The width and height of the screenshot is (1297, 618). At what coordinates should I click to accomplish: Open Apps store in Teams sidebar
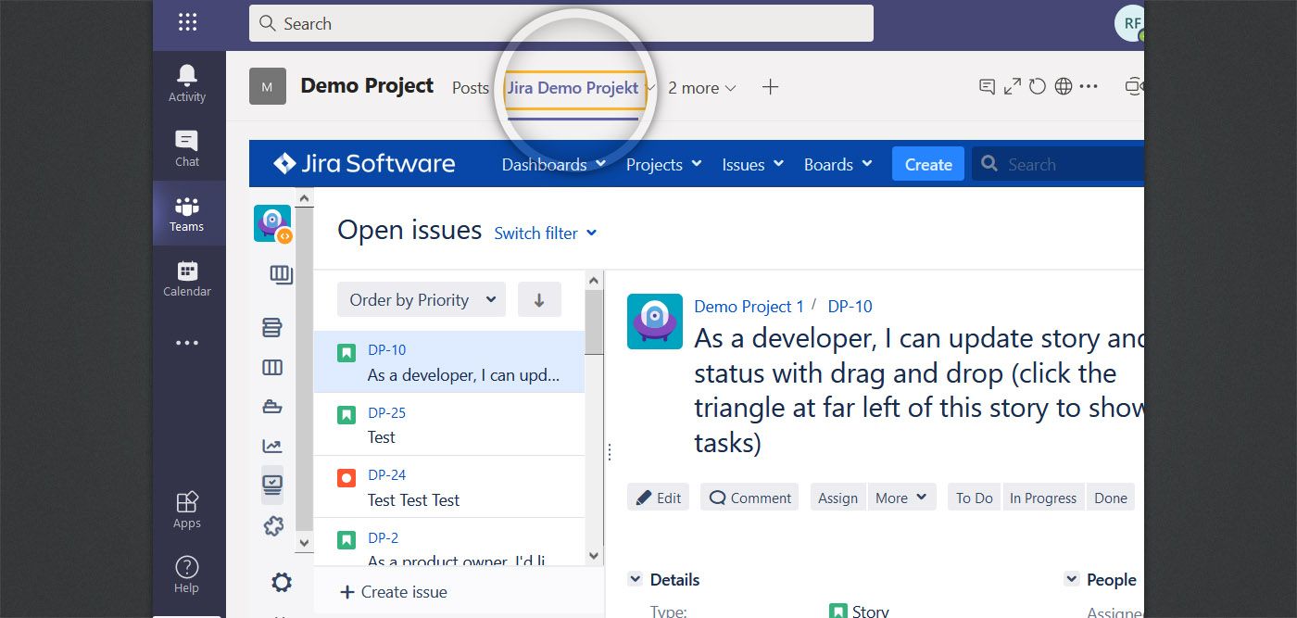click(x=187, y=510)
